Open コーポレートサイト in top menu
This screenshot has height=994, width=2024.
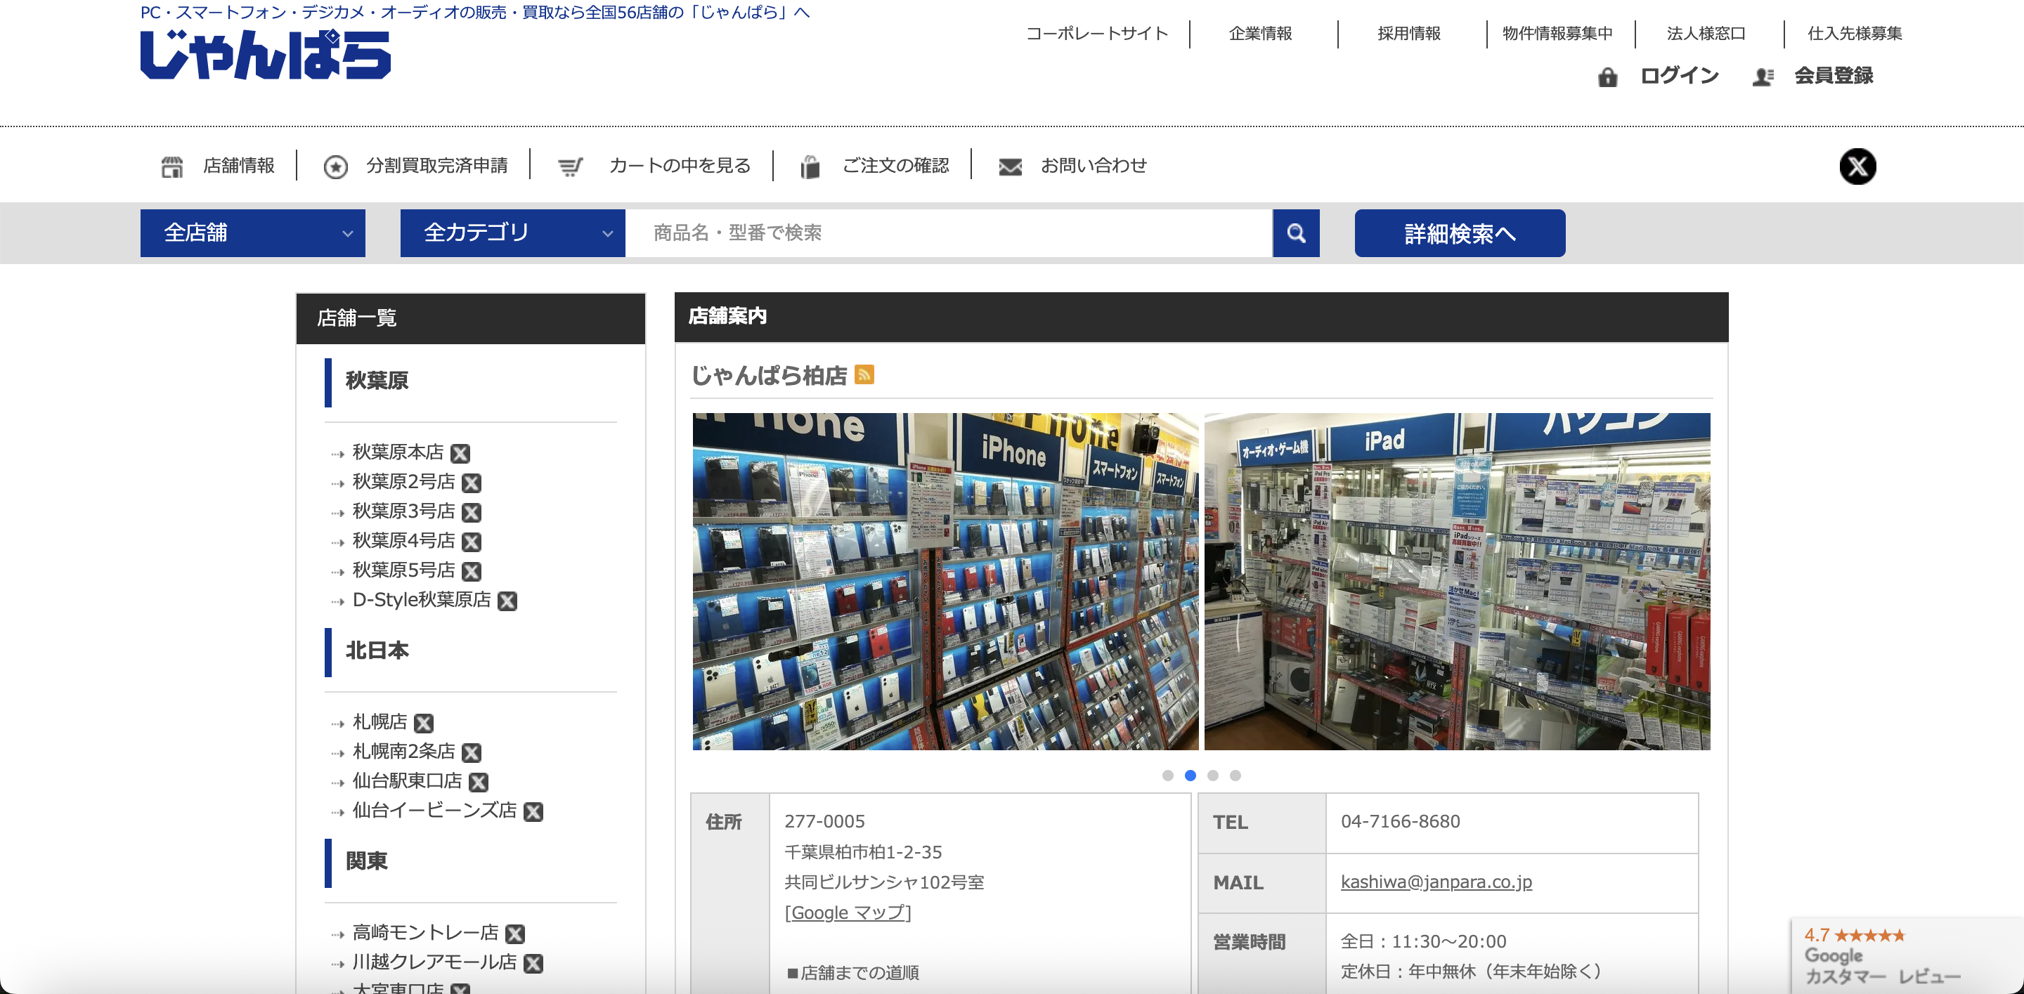(1097, 33)
